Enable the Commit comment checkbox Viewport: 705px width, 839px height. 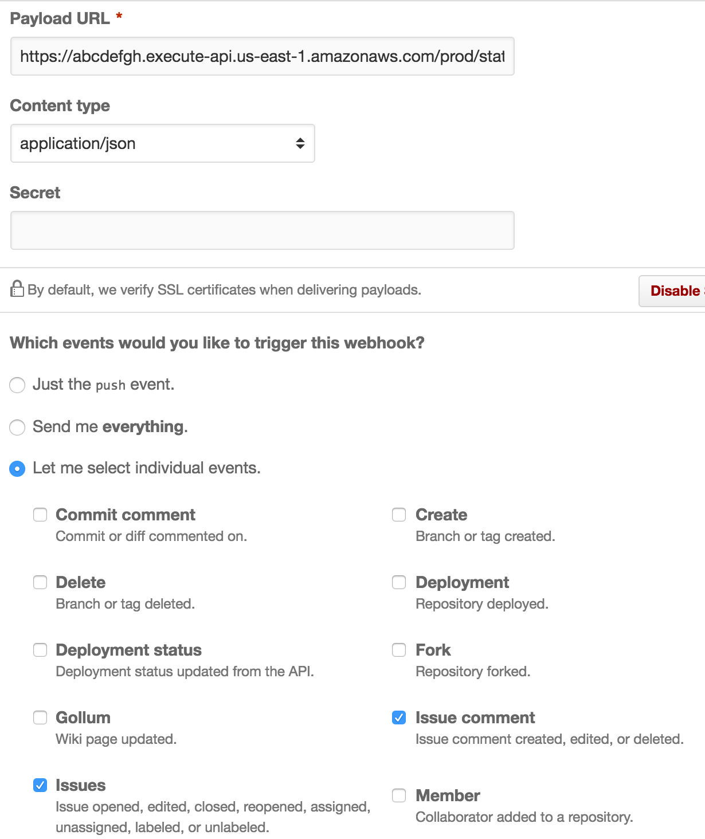[x=40, y=515]
